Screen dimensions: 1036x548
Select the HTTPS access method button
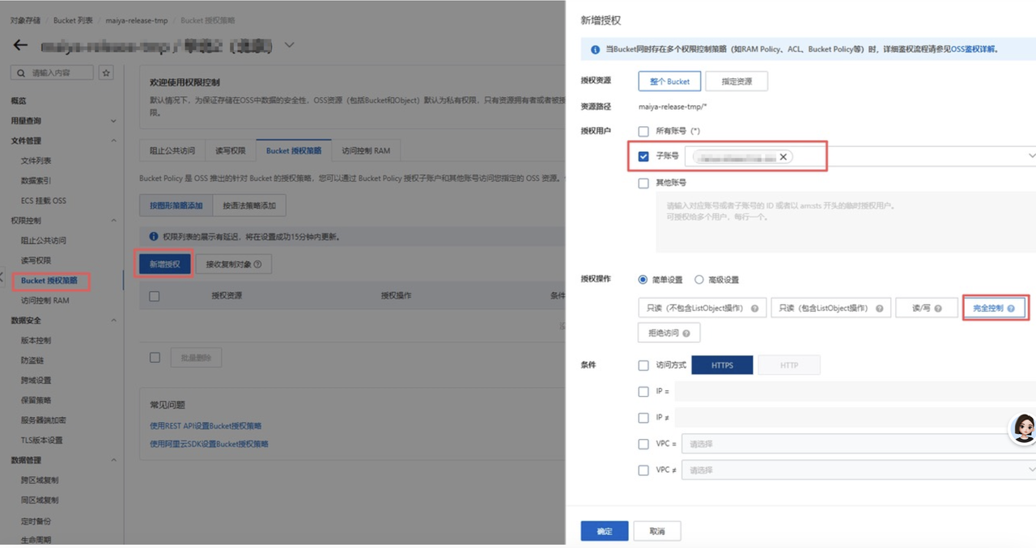[x=722, y=365]
